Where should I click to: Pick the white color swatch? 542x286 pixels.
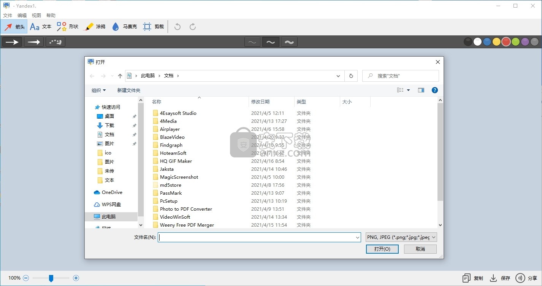[x=478, y=42]
